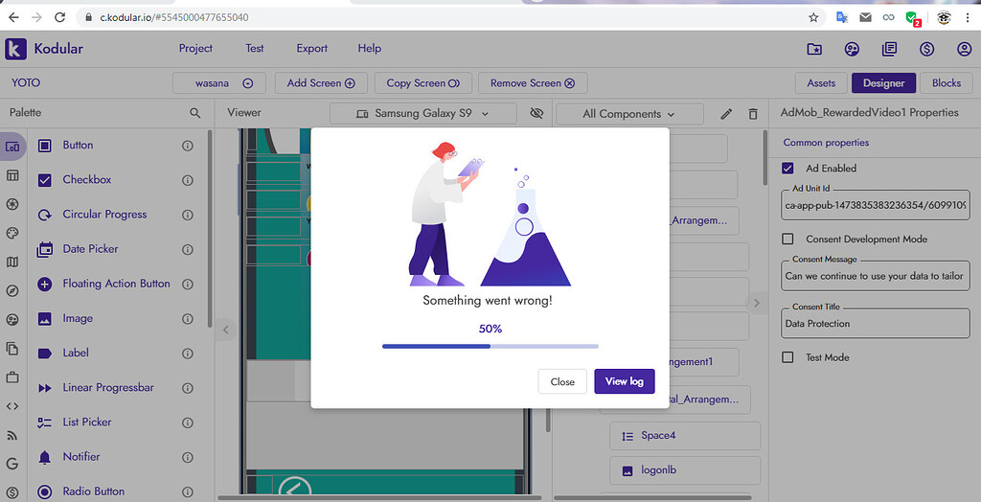Select Google palette category icon
Viewport: 981px width, 502px height.
(x=12, y=464)
